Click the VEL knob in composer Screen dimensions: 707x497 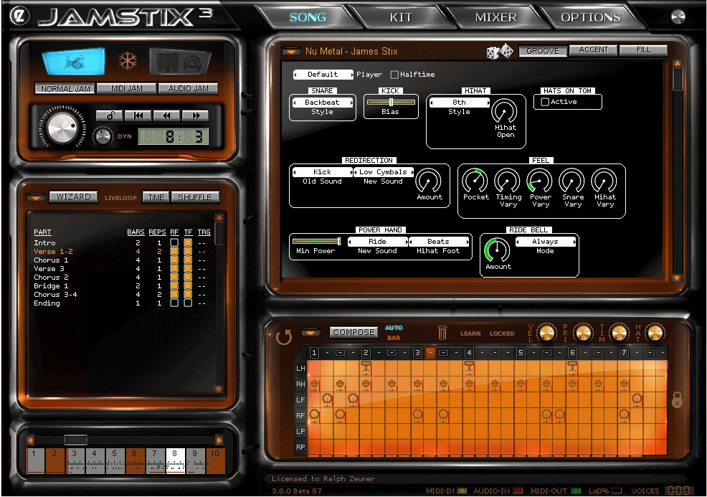(546, 333)
